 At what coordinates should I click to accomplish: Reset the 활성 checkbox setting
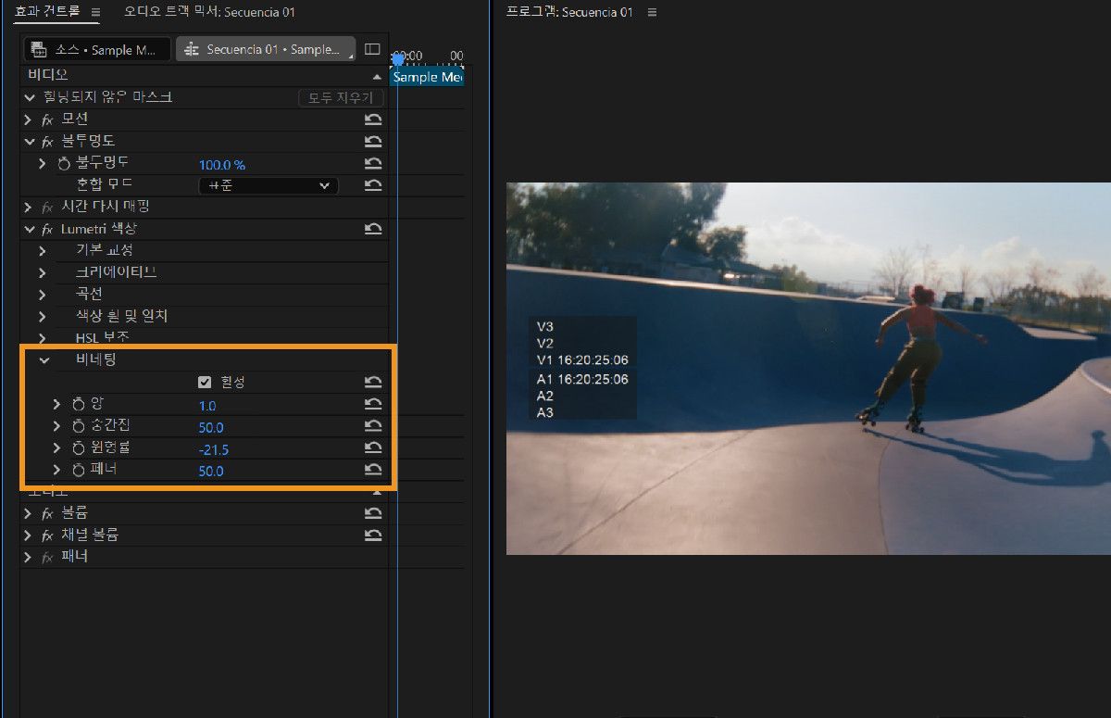point(373,382)
